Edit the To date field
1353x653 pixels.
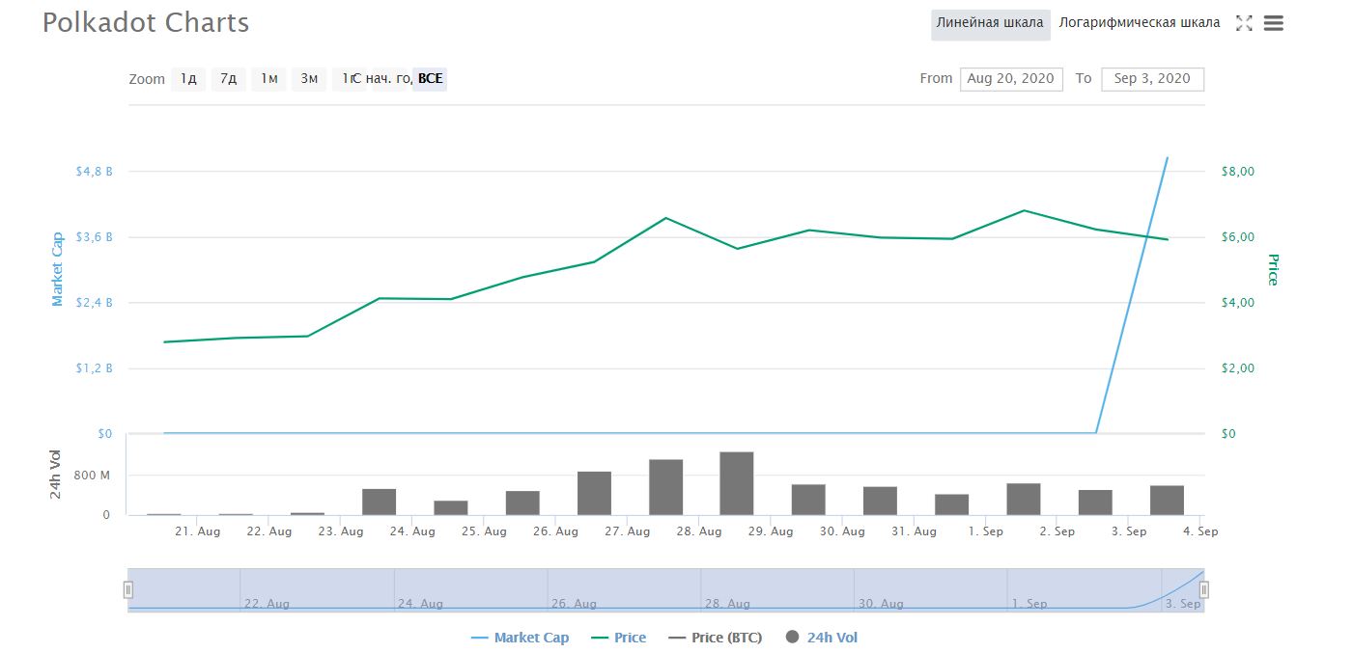click(x=1152, y=79)
